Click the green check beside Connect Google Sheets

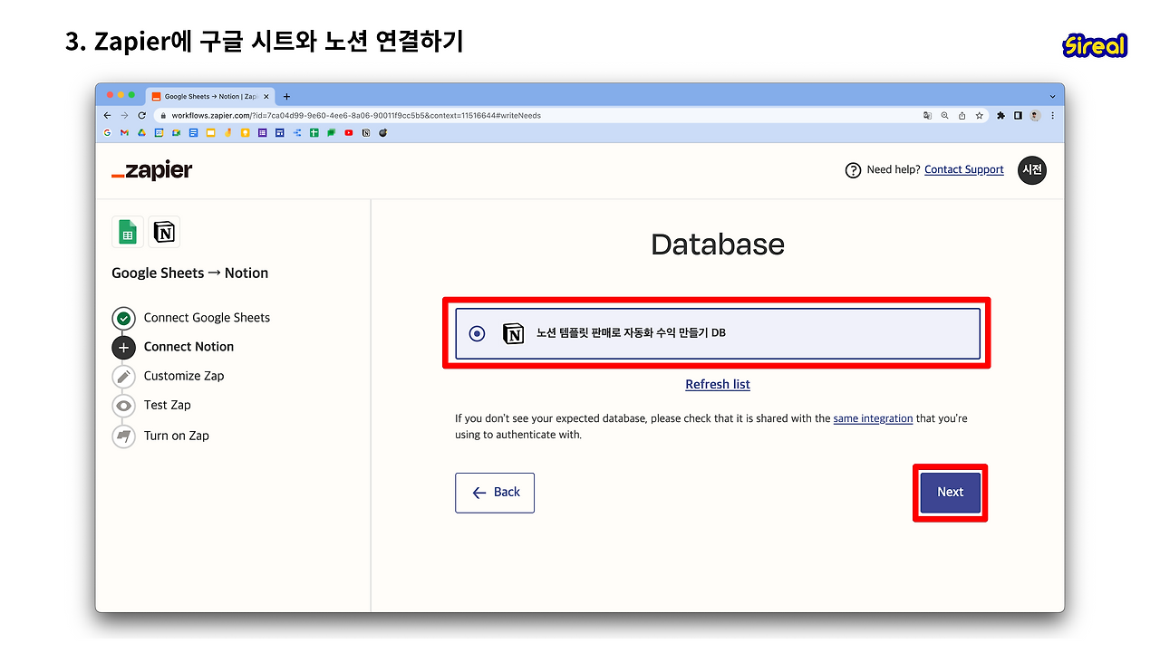123,318
